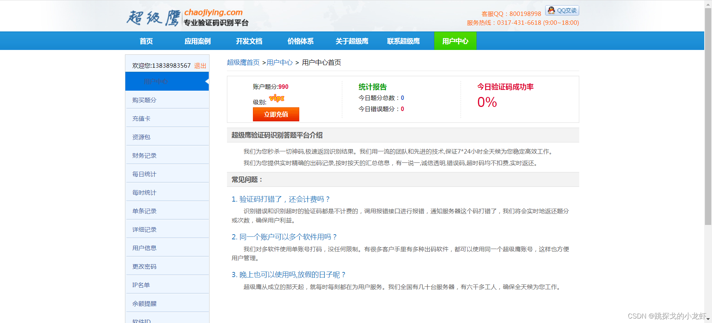Open the 首页 navigation tab

(x=146, y=41)
